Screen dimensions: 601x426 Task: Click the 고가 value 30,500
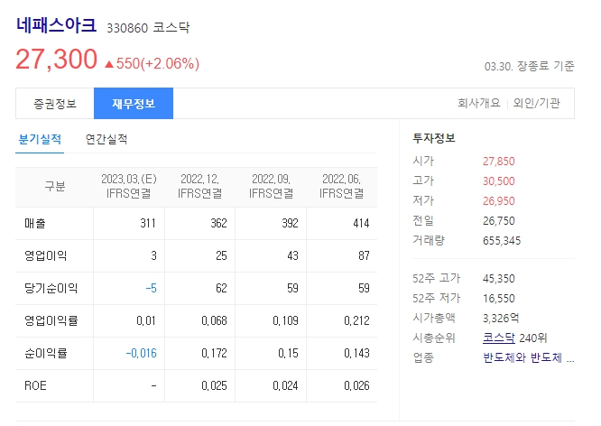click(x=499, y=181)
